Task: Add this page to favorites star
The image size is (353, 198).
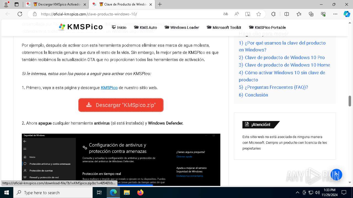Action: tap(259, 14)
